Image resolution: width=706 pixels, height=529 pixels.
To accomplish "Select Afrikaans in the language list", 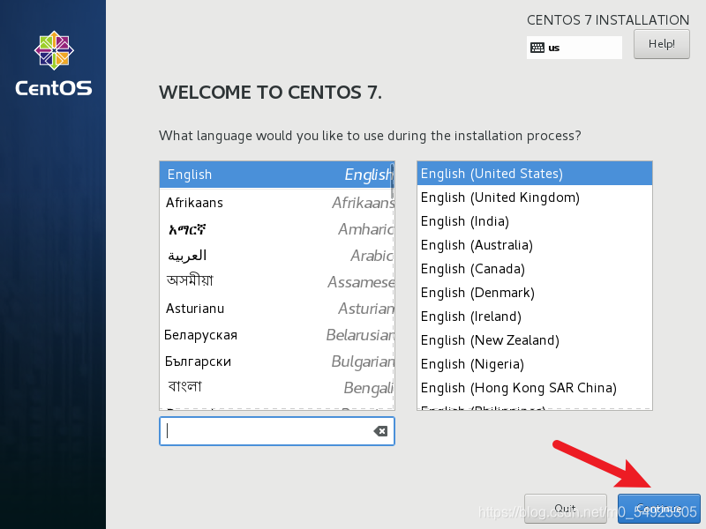I will pyautogui.click(x=275, y=203).
